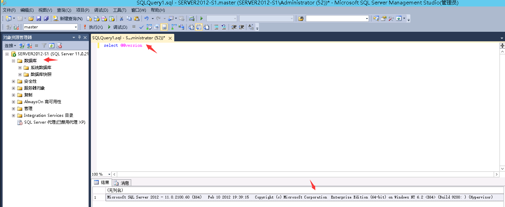The image size is (505, 207).
Task: Click the Database Engine Query icon
Action: [x=89, y=18]
